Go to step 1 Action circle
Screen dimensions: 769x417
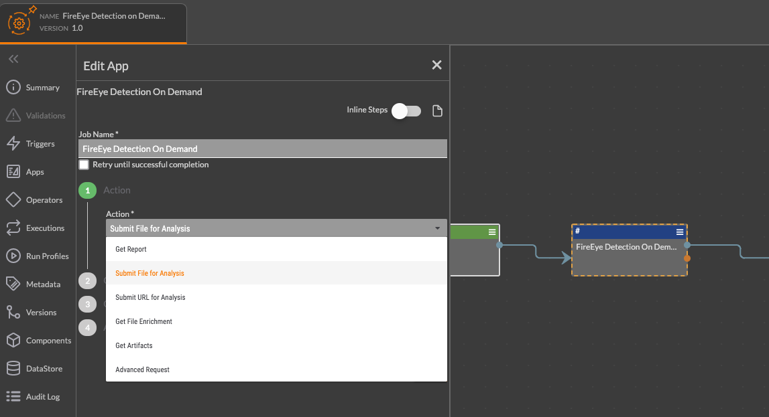pyautogui.click(x=88, y=190)
